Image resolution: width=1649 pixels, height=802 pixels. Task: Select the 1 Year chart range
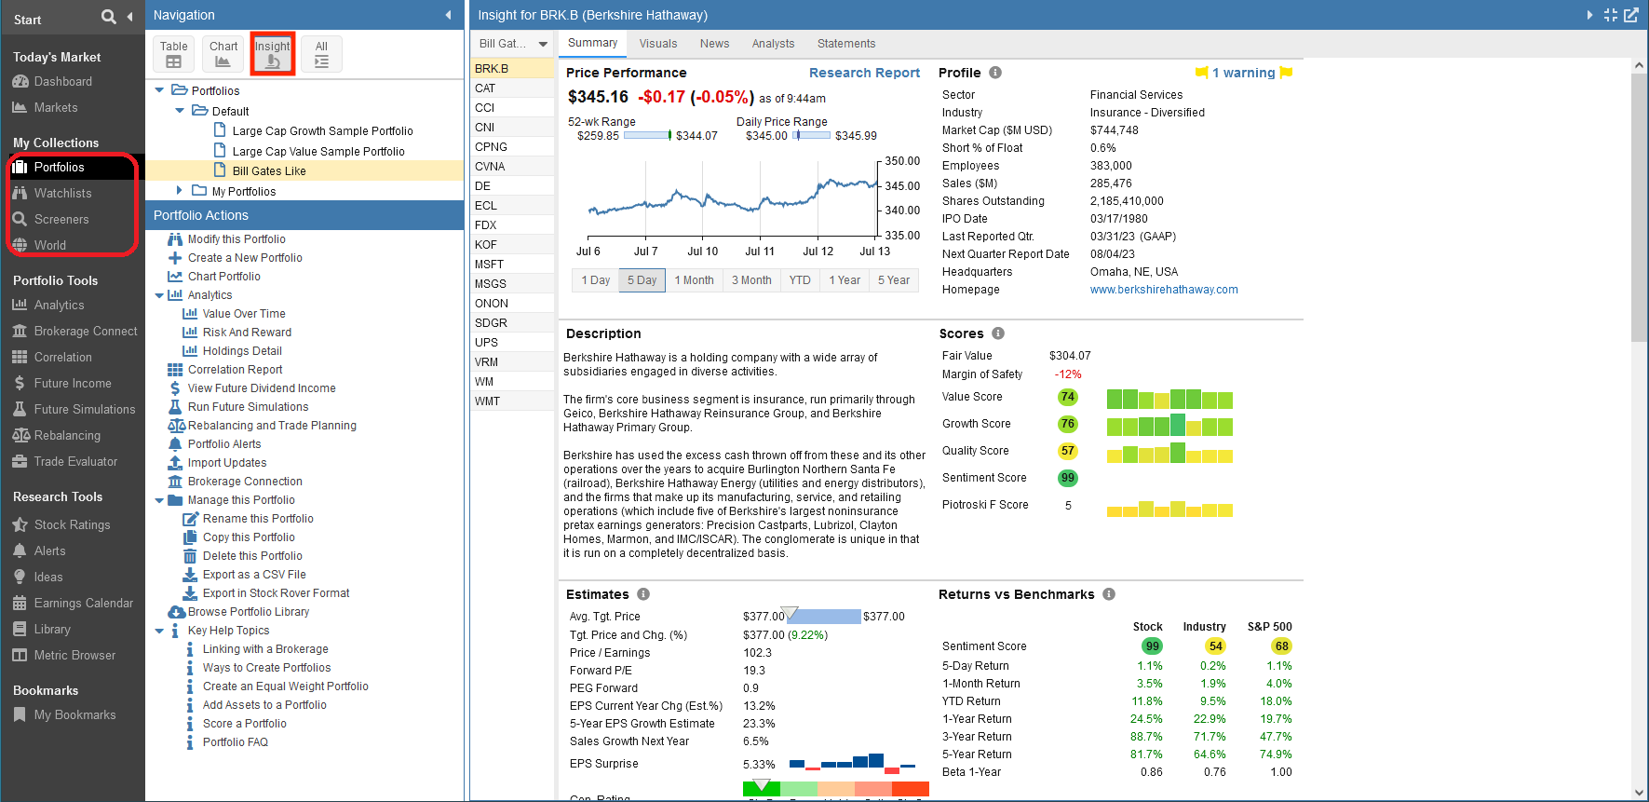[845, 280]
